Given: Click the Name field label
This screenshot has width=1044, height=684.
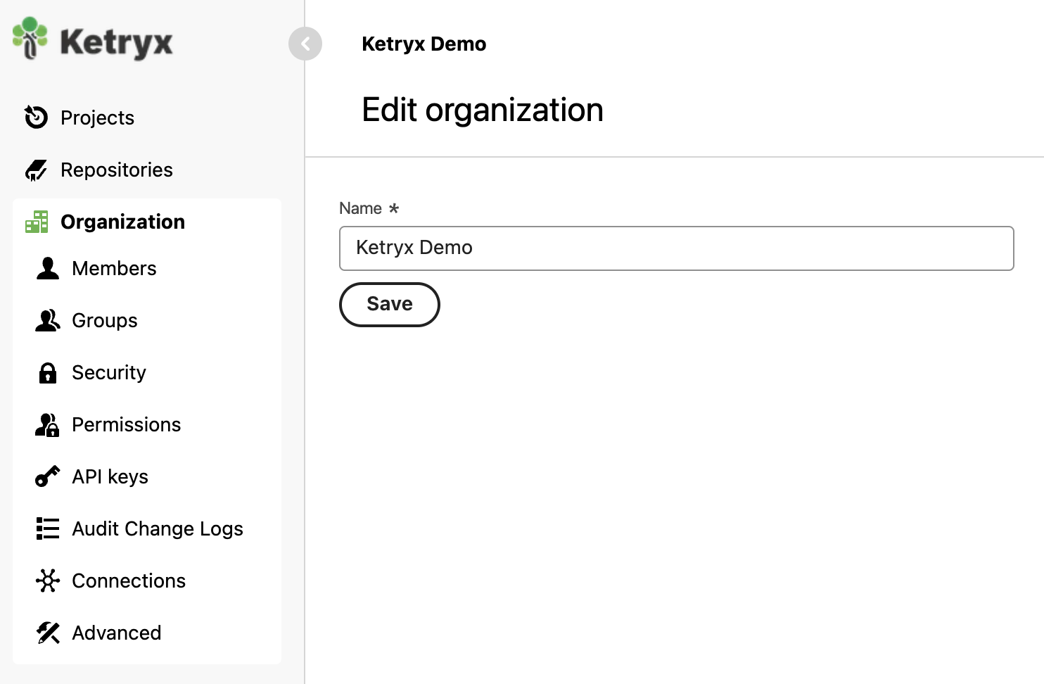Looking at the screenshot, I should click(361, 208).
